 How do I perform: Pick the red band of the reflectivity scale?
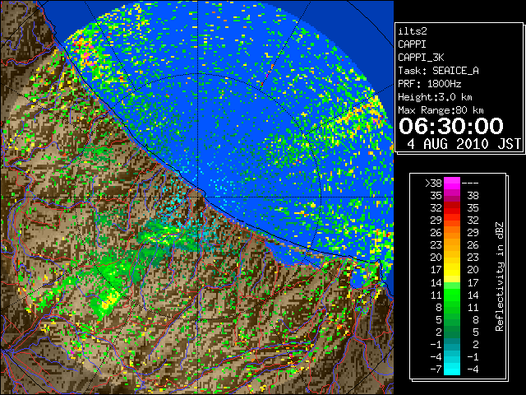[x=452, y=208]
